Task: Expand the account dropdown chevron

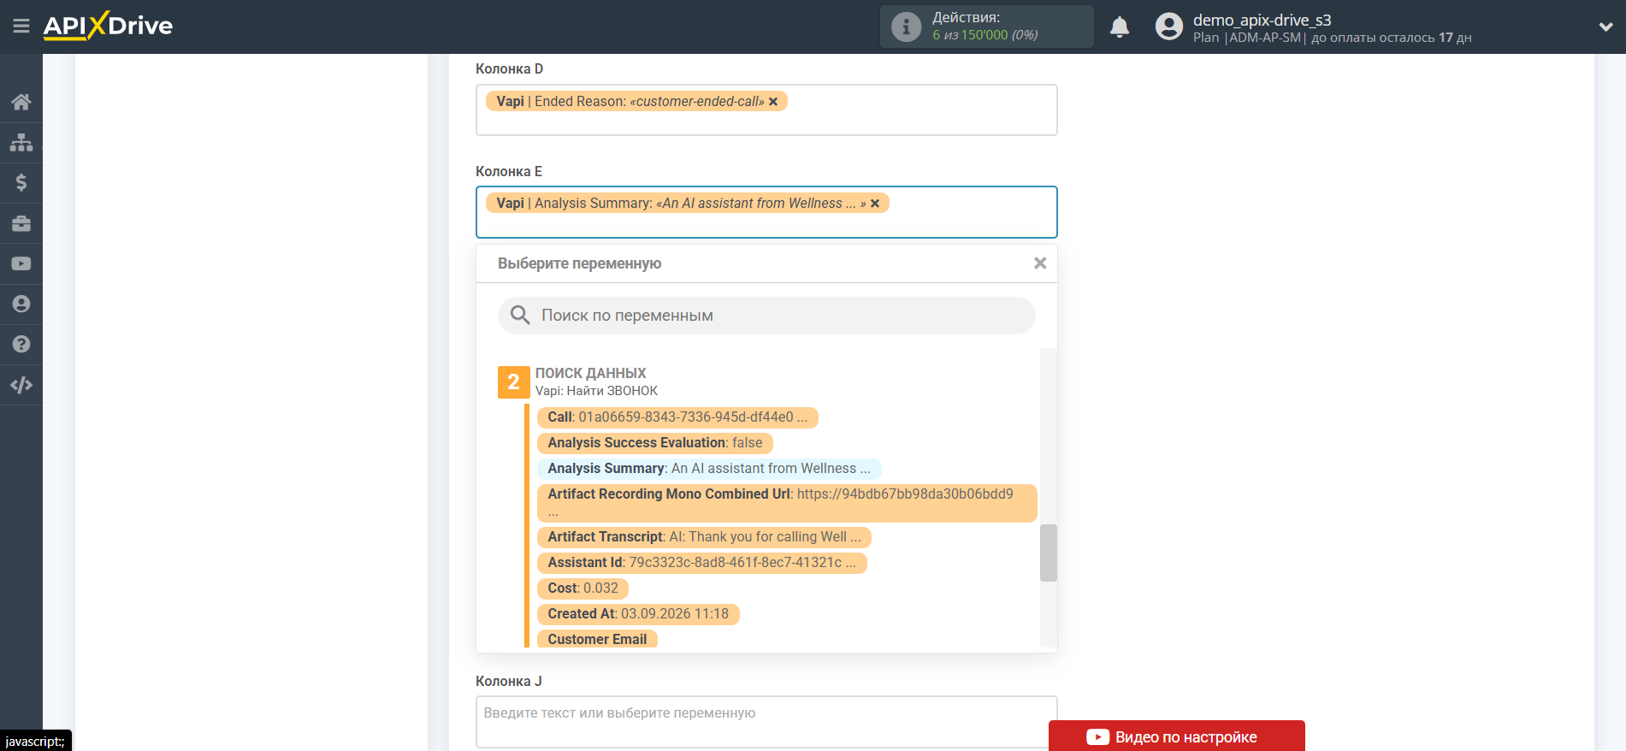Action: tap(1605, 27)
